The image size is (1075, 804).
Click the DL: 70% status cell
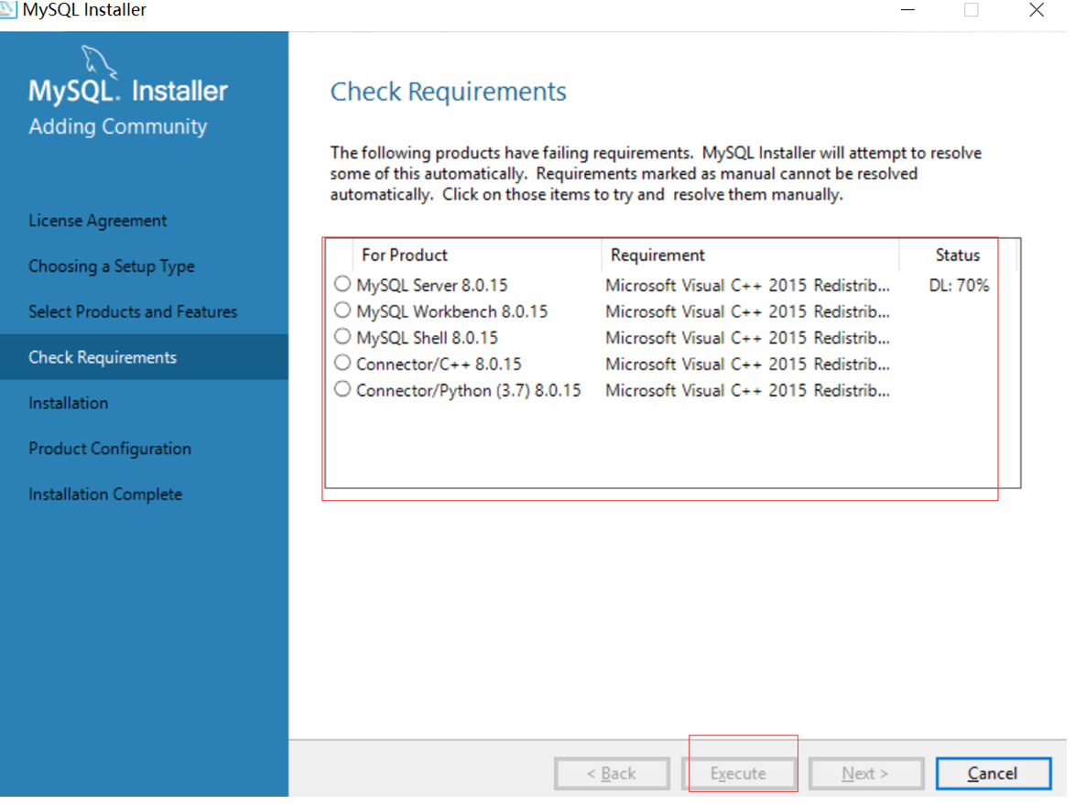pyautogui.click(x=959, y=285)
